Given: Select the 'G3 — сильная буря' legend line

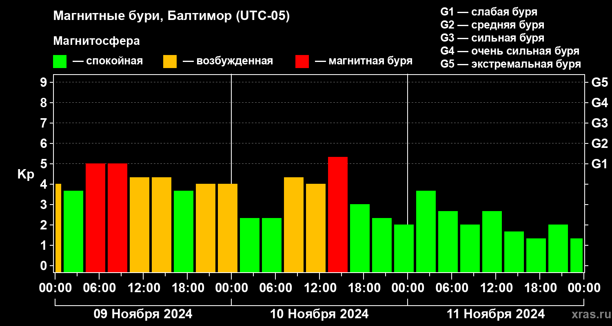Looking at the screenshot, I should tap(492, 38).
